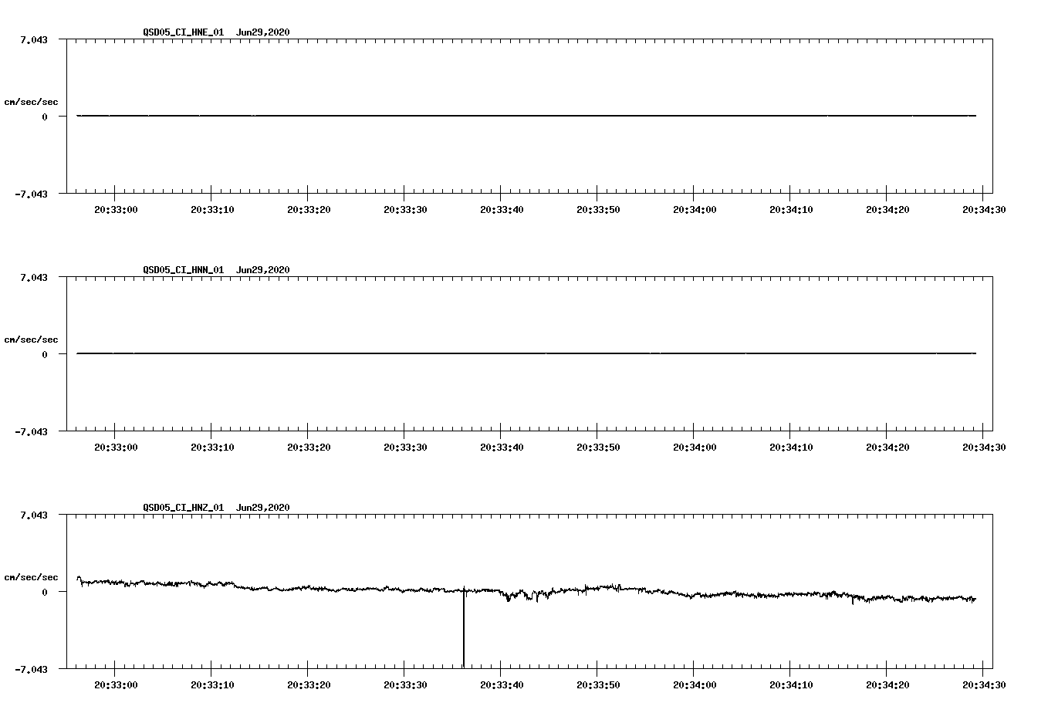Image resolution: width=1048 pixels, height=713 pixels.
Task: Click 20:33:20 time label under HNE plot
Action: click(309, 209)
